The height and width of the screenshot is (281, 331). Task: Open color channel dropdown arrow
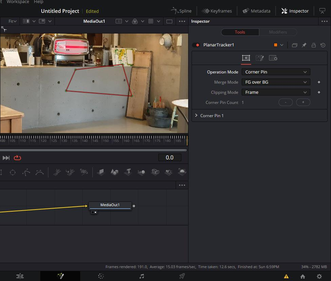tap(143, 21)
